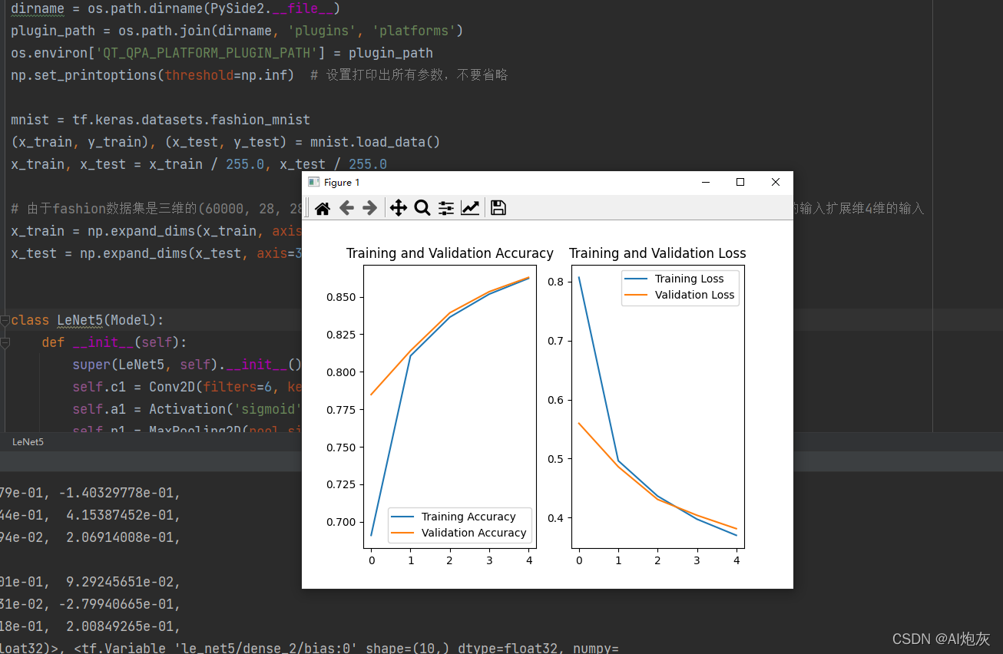Click the 'self.c1 = Conv2D' code line
Viewport: 1003px width, 654px height.
(187, 387)
